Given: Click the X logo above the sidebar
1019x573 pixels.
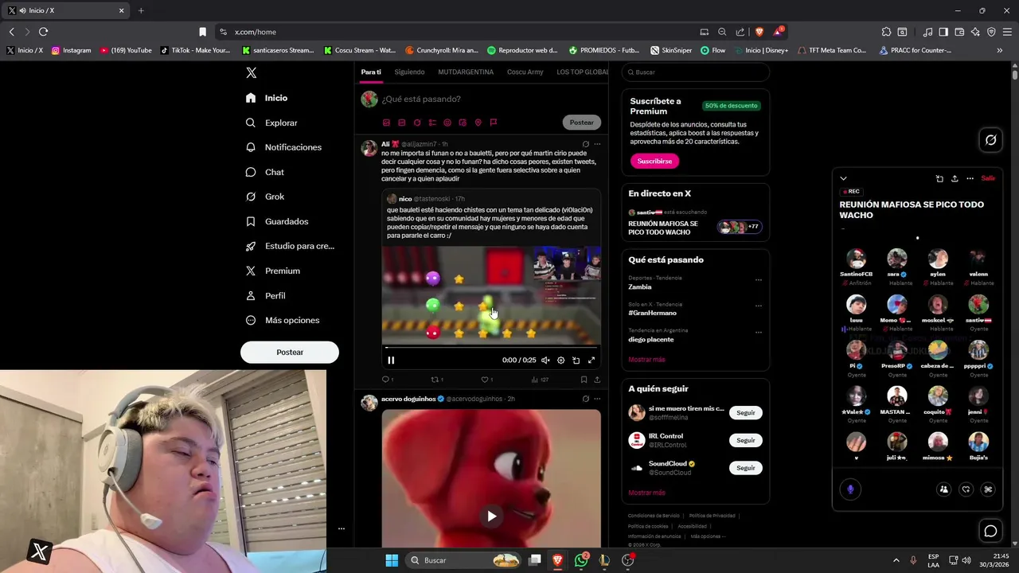Looking at the screenshot, I should [x=251, y=72].
